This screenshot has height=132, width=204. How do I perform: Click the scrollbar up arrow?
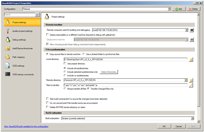coord(199,14)
